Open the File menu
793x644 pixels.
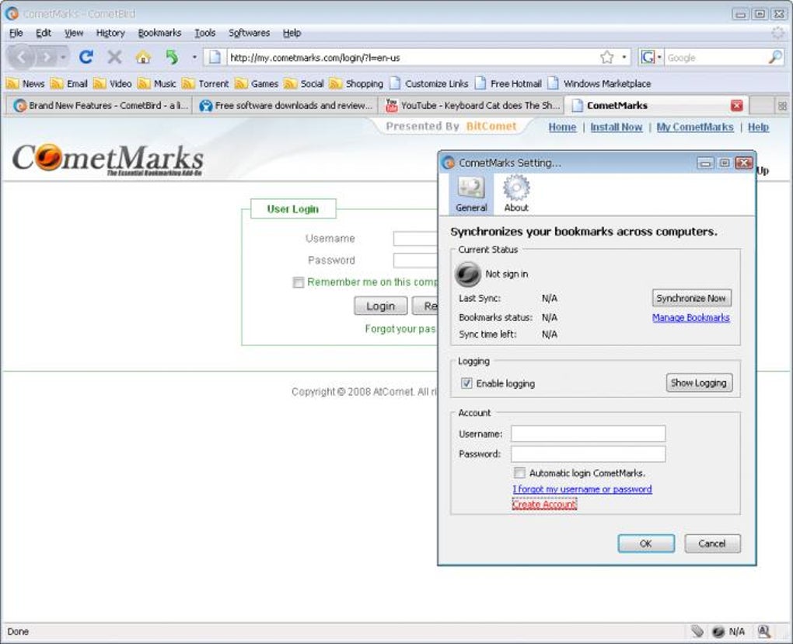[x=16, y=33]
